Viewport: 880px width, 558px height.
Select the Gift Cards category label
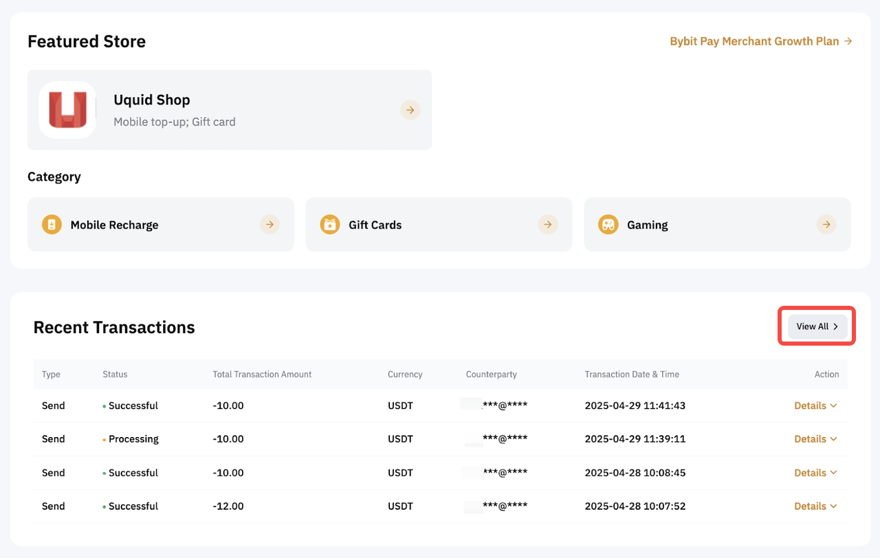pyautogui.click(x=375, y=225)
